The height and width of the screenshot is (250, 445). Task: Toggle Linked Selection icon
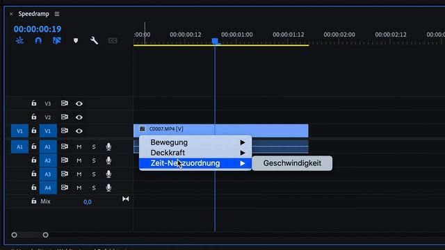tap(57, 40)
